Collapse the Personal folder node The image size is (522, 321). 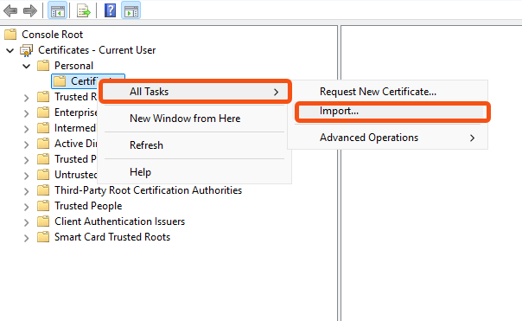tap(26, 66)
